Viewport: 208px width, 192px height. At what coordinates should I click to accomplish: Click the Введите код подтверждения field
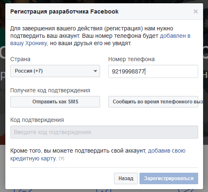(x=104, y=132)
